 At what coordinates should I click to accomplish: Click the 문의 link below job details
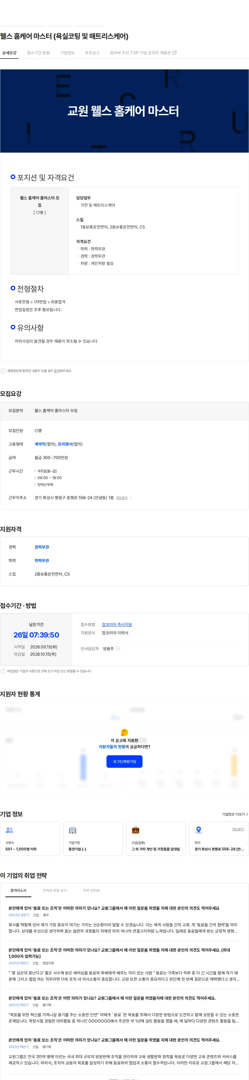coord(57,371)
